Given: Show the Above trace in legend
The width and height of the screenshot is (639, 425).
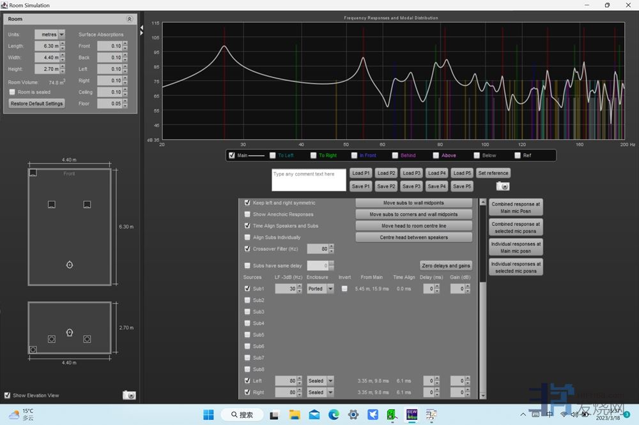Looking at the screenshot, I should click(436, 155).
